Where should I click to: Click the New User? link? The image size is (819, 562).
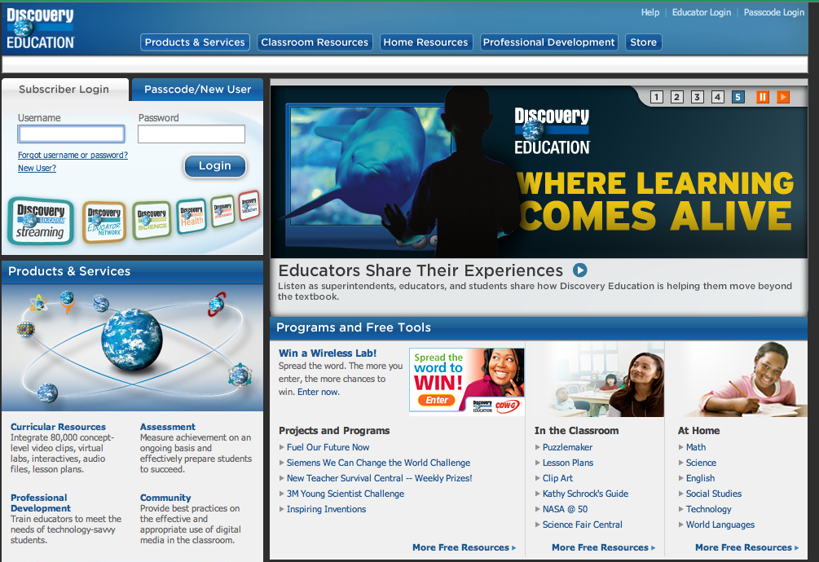37,168
